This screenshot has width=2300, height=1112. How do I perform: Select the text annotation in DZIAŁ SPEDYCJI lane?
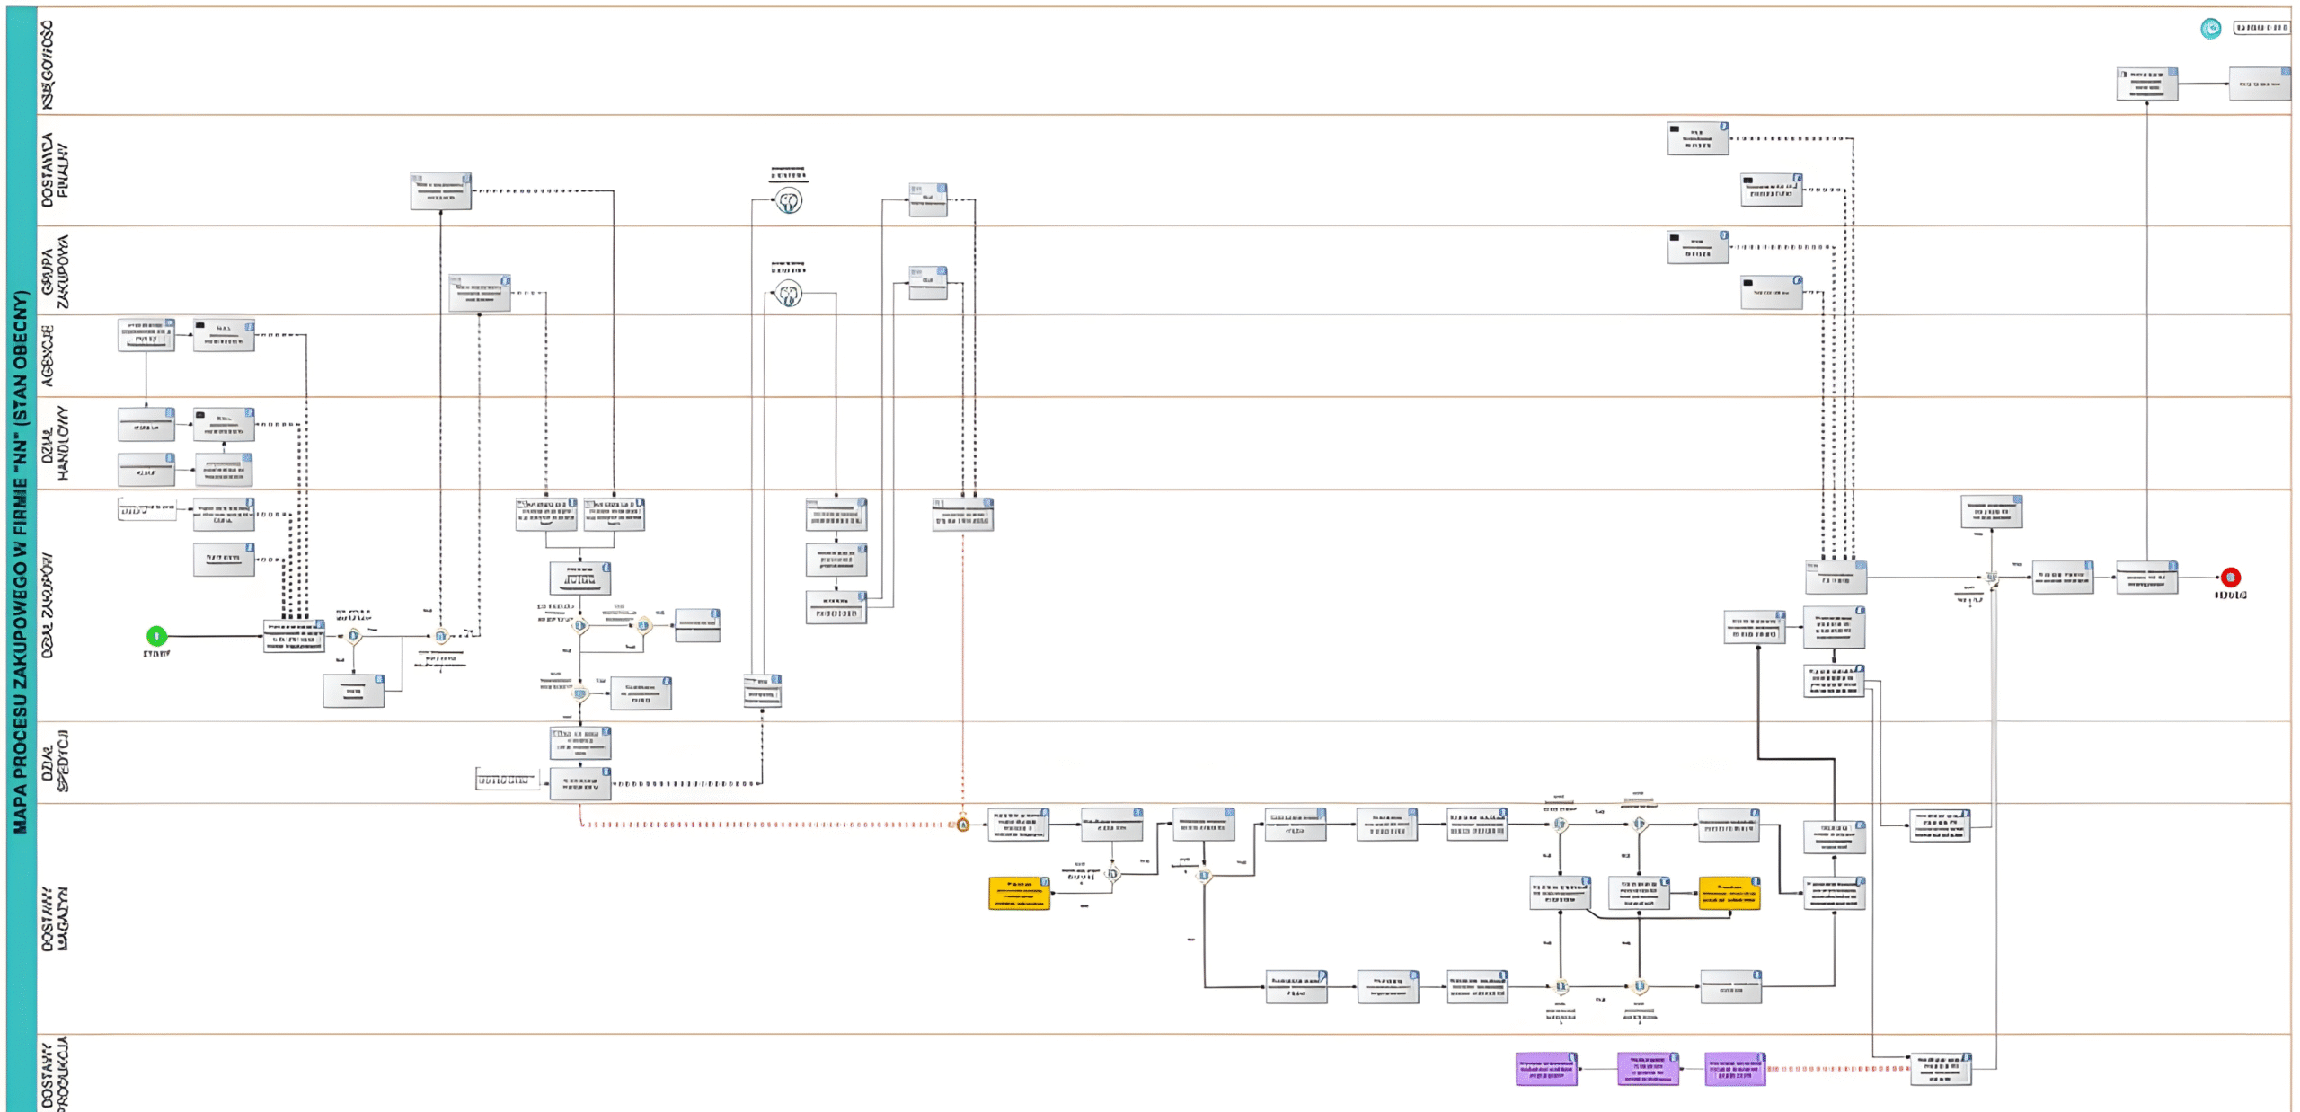[x=506, y=780]
